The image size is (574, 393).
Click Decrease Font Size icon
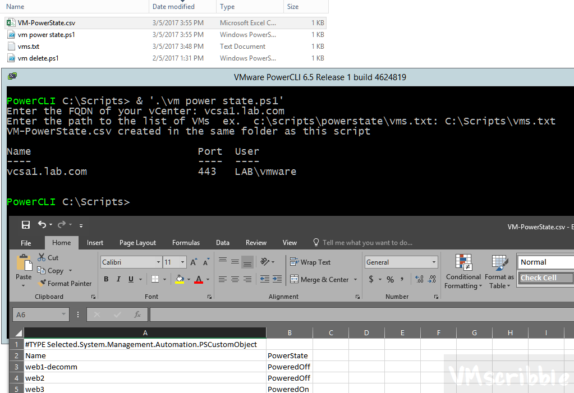coord(206,262)
